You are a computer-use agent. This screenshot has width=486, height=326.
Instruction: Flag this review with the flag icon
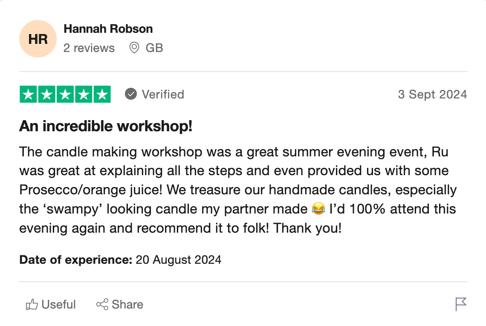461,304
